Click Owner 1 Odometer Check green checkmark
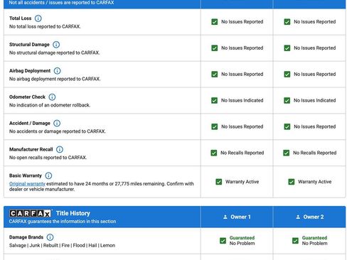 pyautogui.click(x=214, y=100)
